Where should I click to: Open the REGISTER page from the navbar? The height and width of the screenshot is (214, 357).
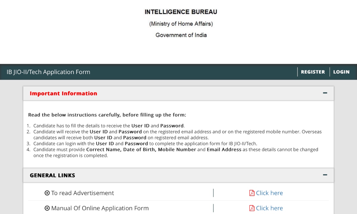tap(313, 72)
